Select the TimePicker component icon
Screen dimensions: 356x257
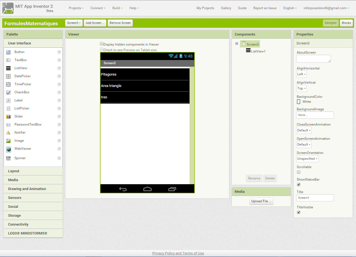(x=8, y=84)
